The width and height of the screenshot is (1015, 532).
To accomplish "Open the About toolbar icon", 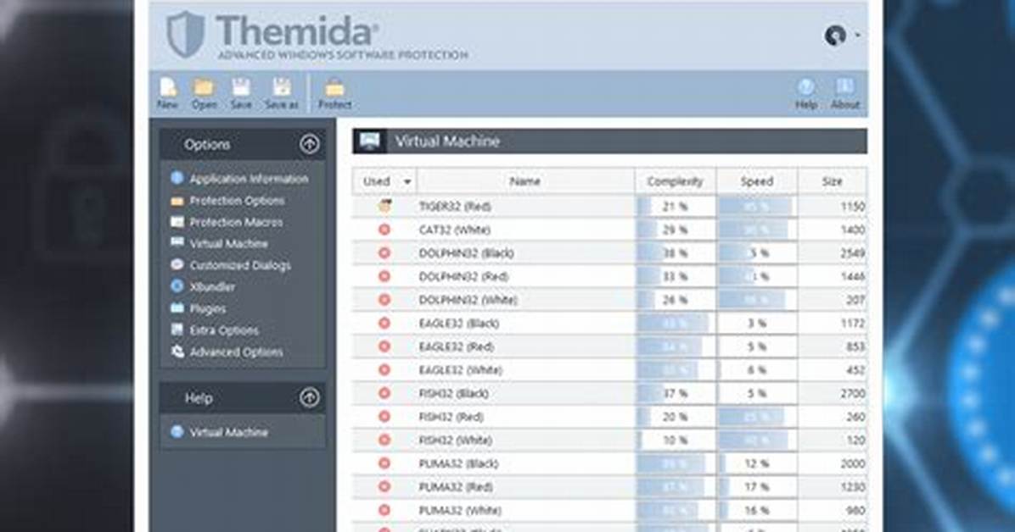I will pyautogui.click(x=844, y=94).
